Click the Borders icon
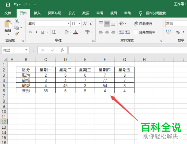Image resolution: width=187 pixels, height=144 pixels. point(54,32)
